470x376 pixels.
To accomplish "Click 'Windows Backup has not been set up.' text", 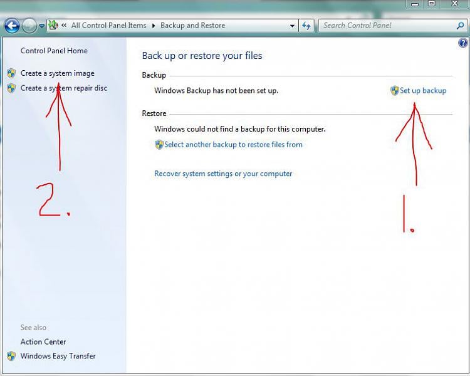I will [216, 90].
